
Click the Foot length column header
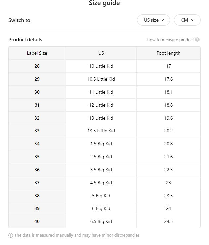point(168,53)
